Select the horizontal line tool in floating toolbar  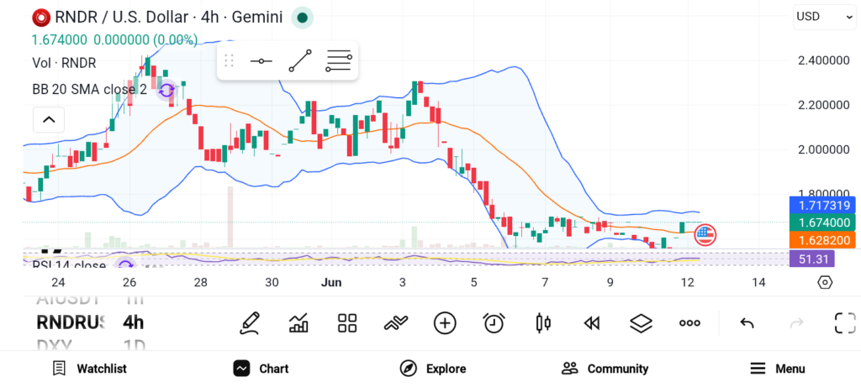pos(261,60)
